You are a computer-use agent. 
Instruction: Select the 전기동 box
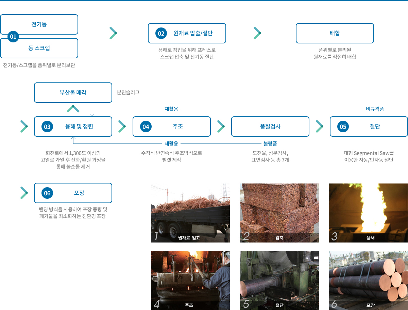39,24
